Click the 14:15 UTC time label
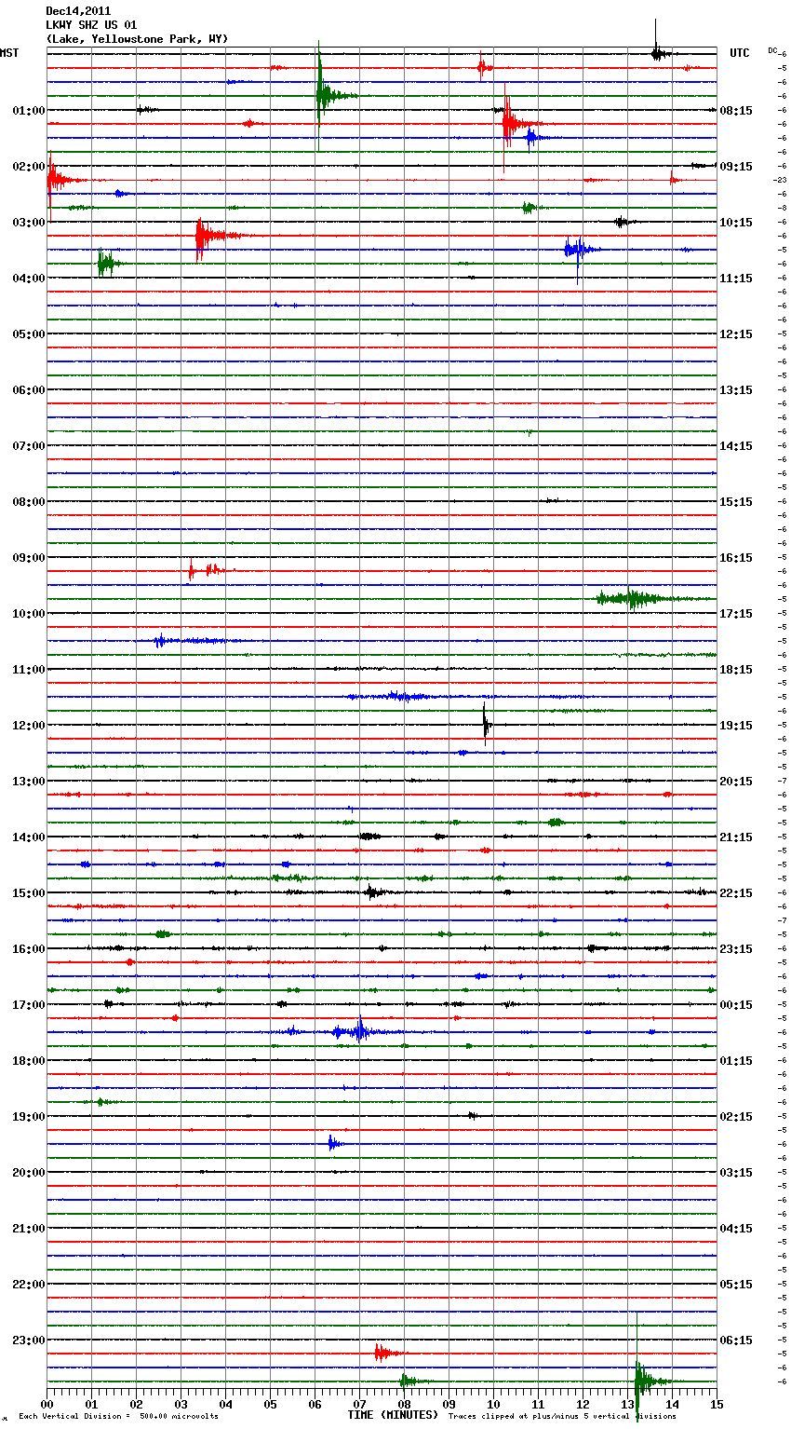Image resolution: width=791 pixels, height=1429 pixels. [736, 446]
